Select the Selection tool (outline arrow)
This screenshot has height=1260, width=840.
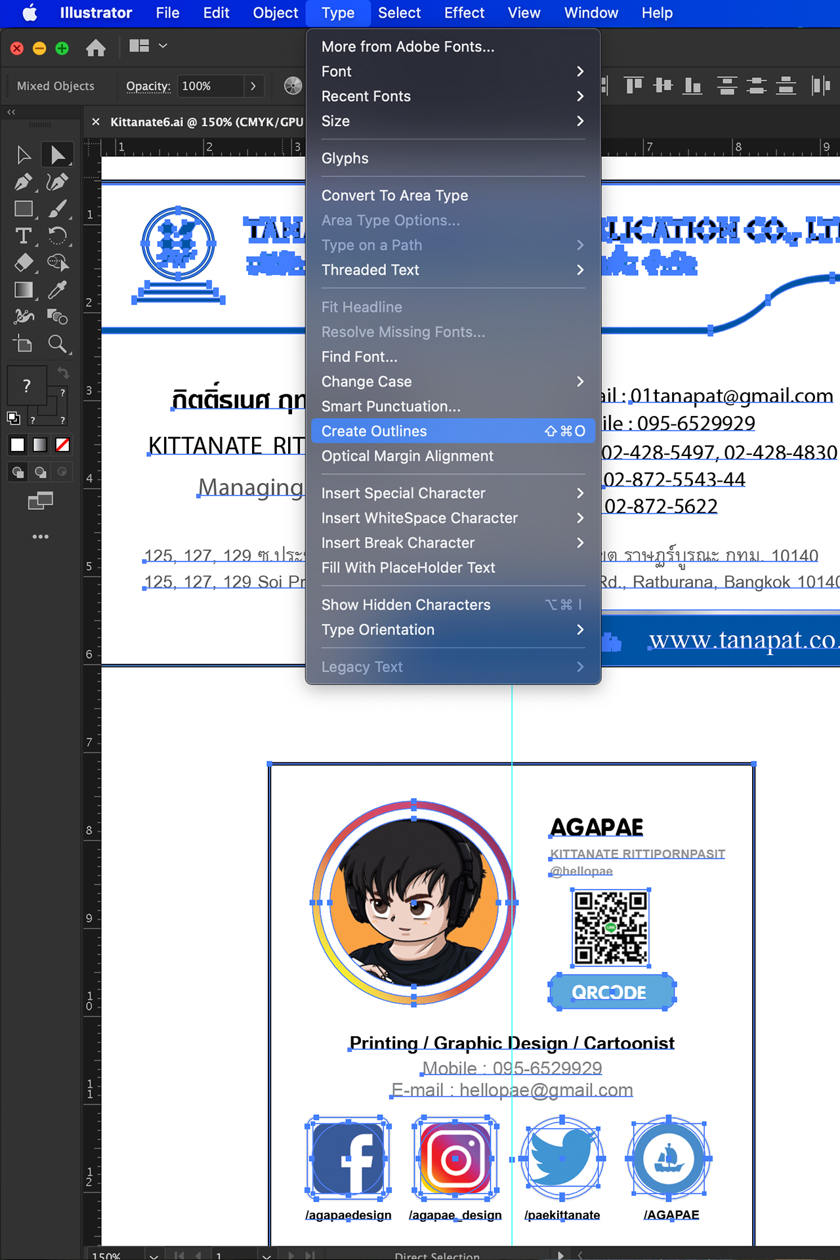click(24, 155)
